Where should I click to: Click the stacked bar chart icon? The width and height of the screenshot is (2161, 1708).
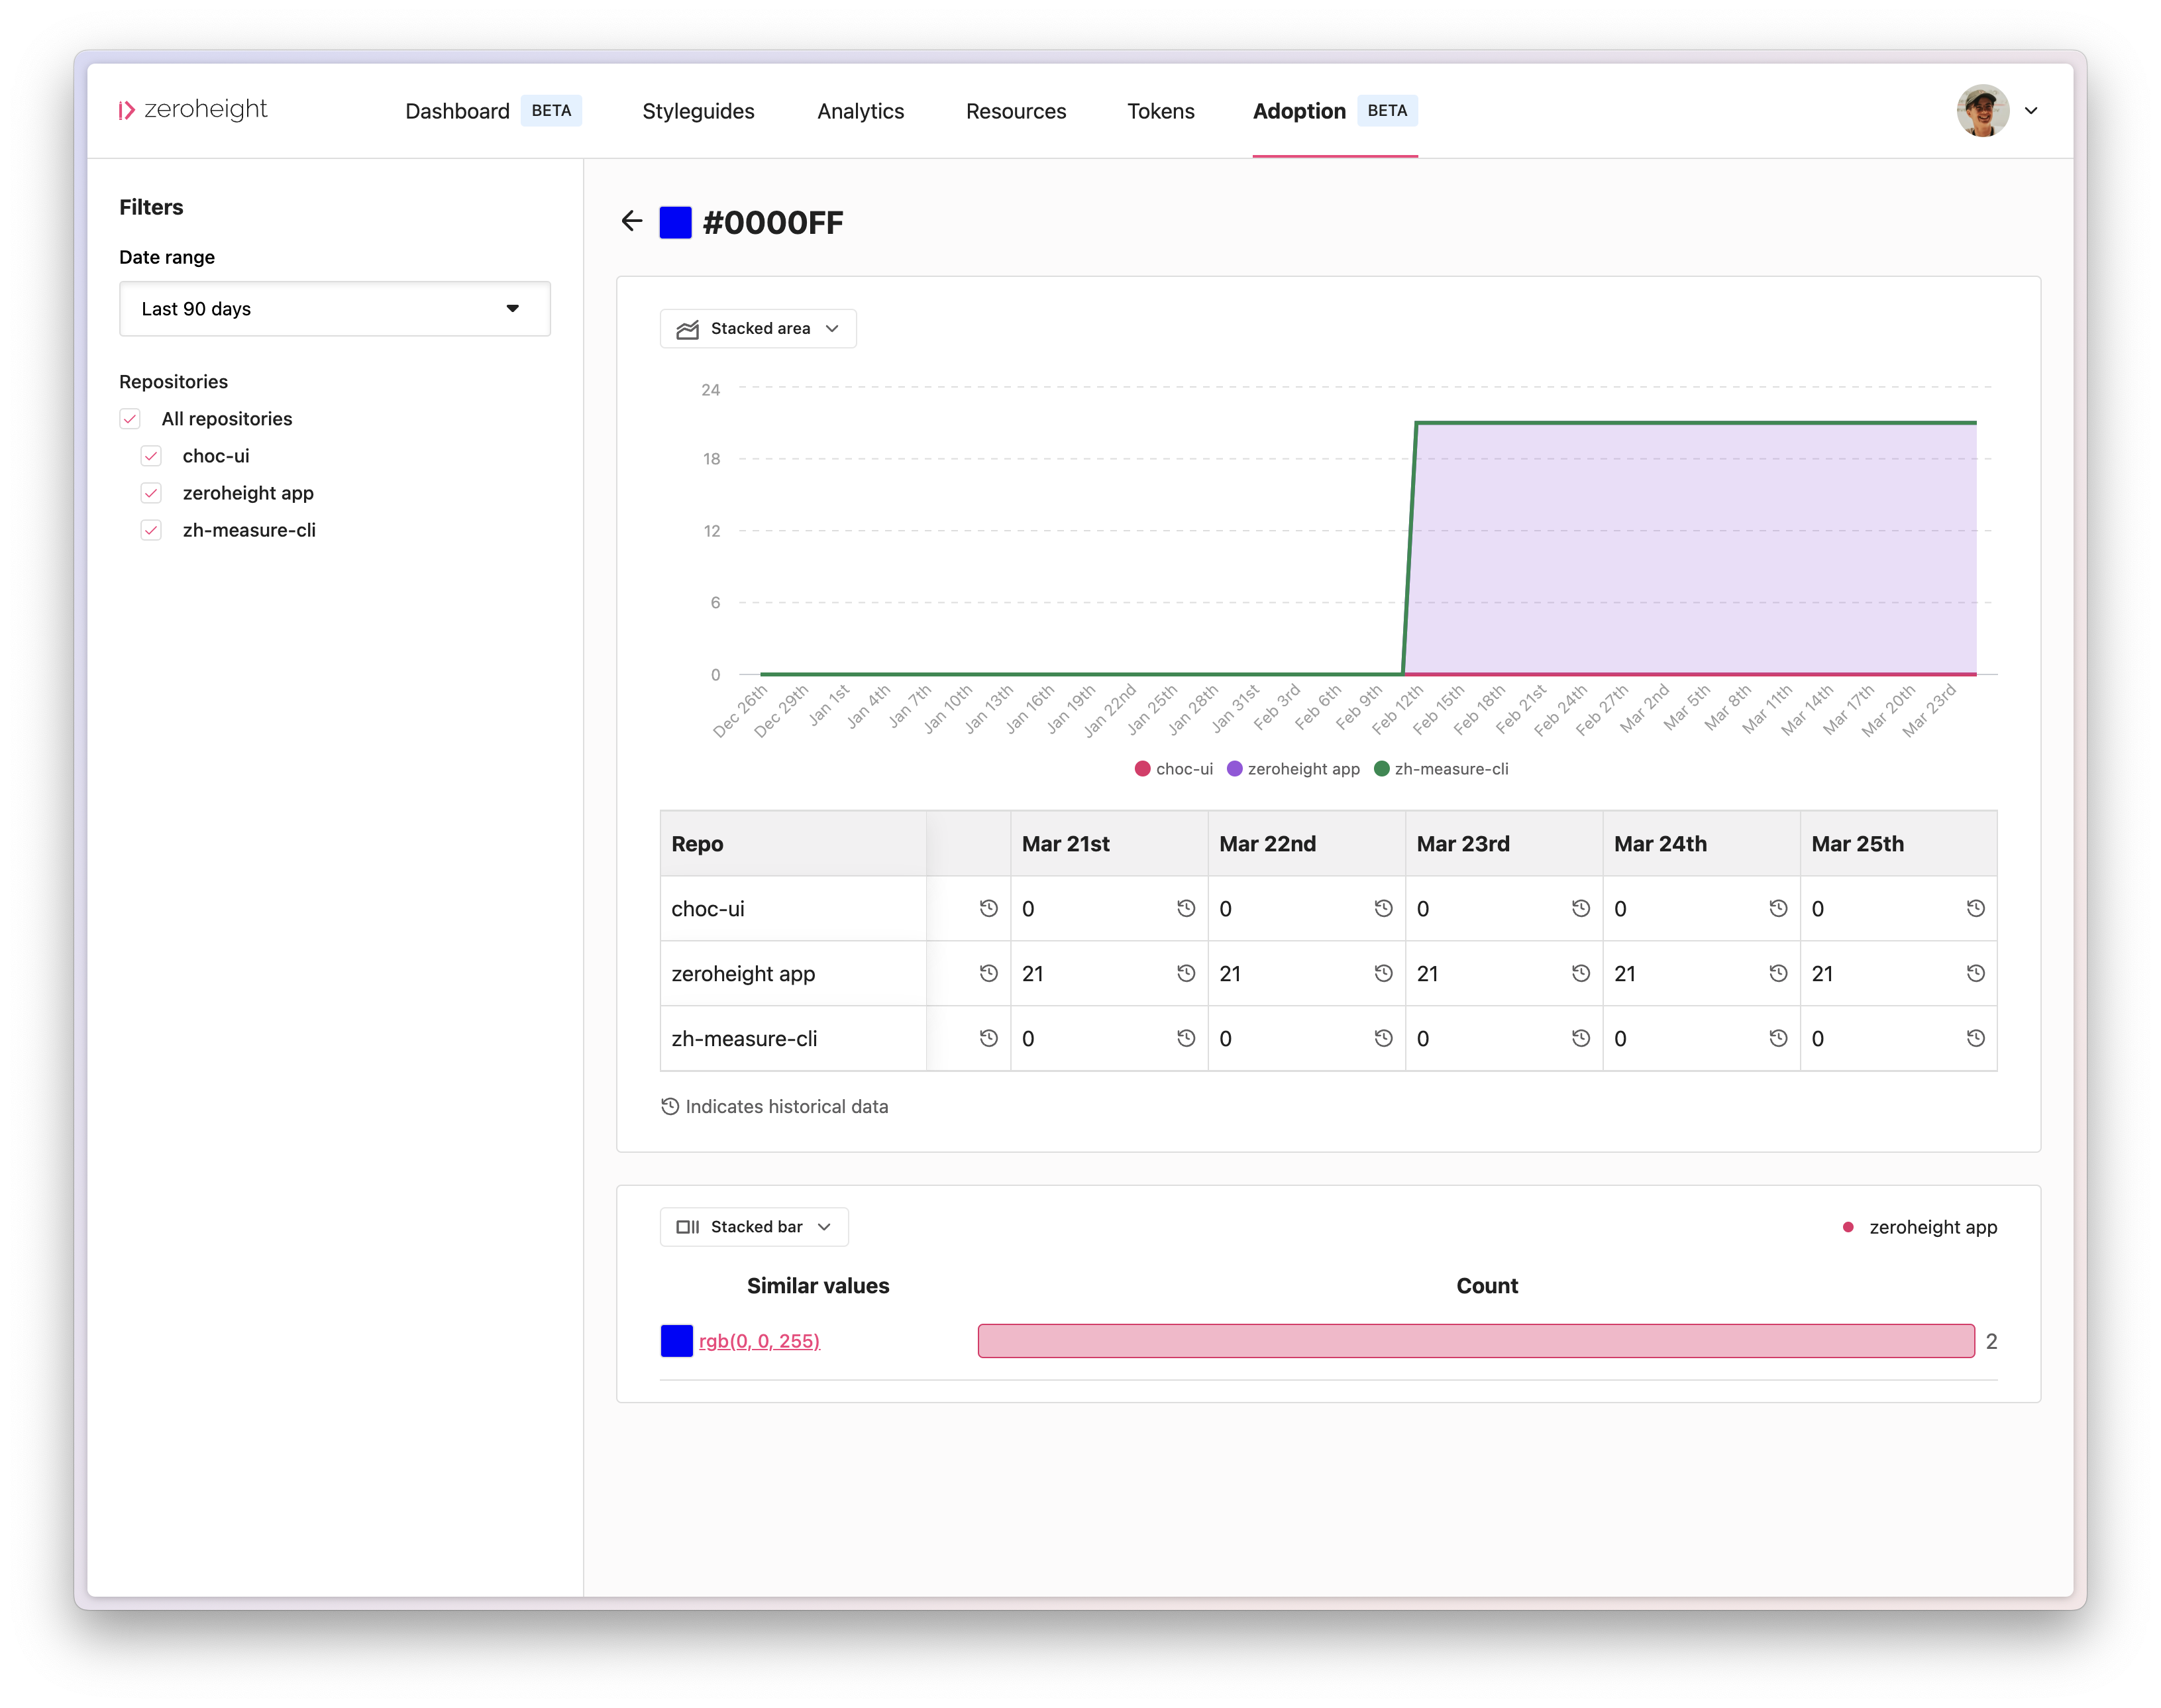coord(687,1227)
